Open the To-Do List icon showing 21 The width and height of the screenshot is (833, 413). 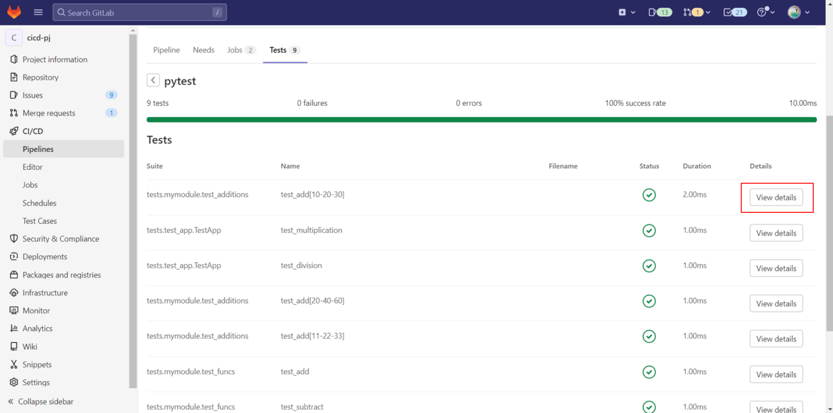(x=734, y=11)
